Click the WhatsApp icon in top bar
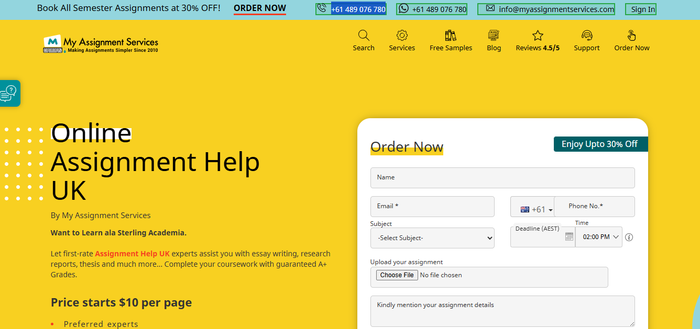This screenshot has width=700, height=329. coord(403,8)
